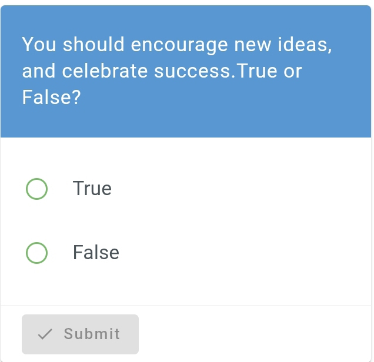Click the question text in the header
The width and height of the screenshot is (374, 362).
(x=176, y=71)
